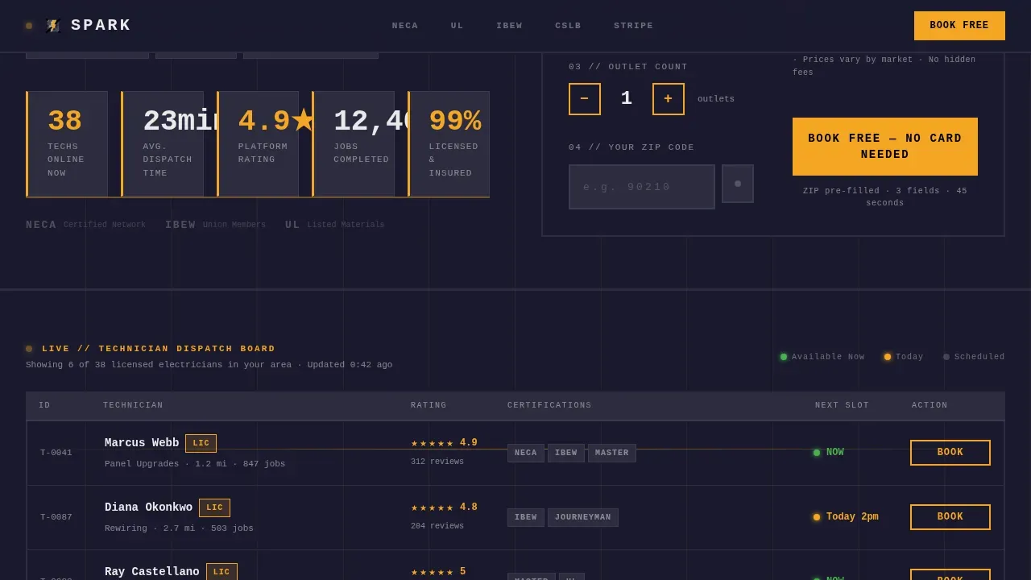
Task: Book technician Marcus Webb
Action: tap(950, 453)
